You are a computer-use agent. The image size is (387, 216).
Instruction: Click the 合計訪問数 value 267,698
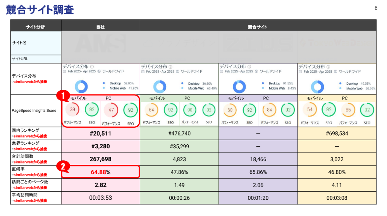click(100, 159)
